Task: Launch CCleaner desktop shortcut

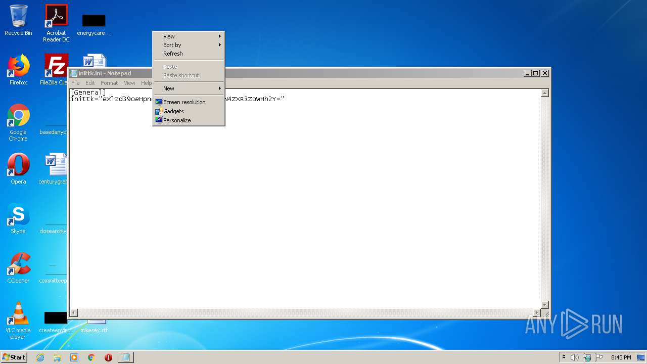Action: [18, 268]
